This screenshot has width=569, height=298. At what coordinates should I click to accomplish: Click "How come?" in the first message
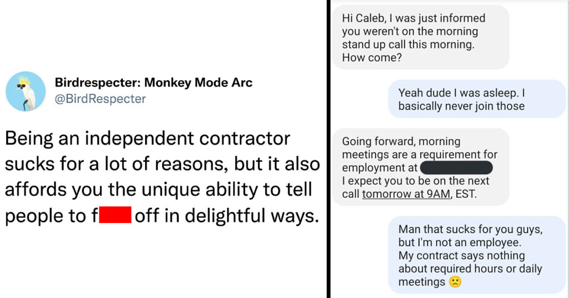click(371, 57)
